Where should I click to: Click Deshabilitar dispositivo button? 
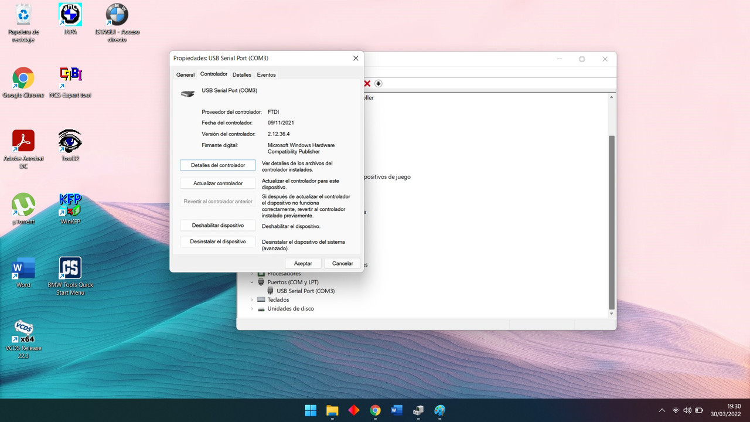coord(218,225)
